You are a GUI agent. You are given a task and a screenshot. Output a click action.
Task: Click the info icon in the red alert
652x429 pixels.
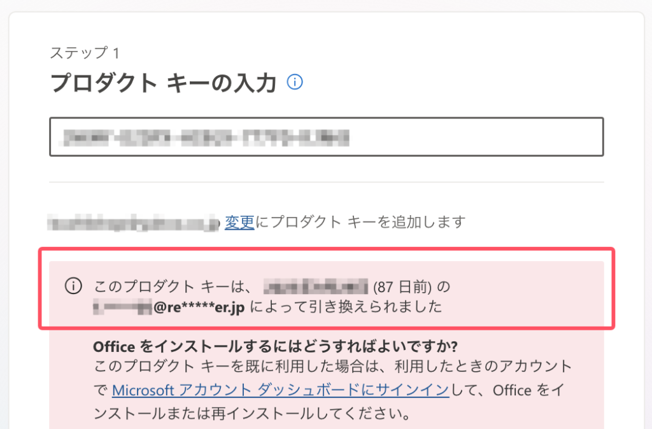click(x=73, y=286)
